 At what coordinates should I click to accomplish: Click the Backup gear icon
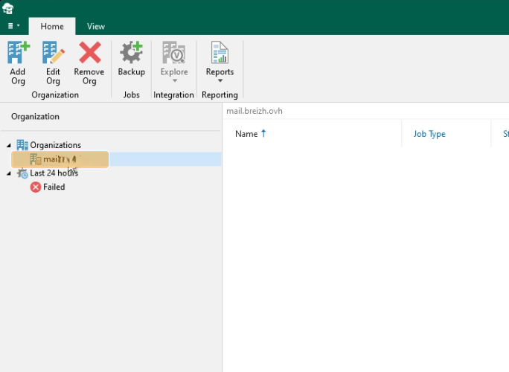[x=132, y=52]
